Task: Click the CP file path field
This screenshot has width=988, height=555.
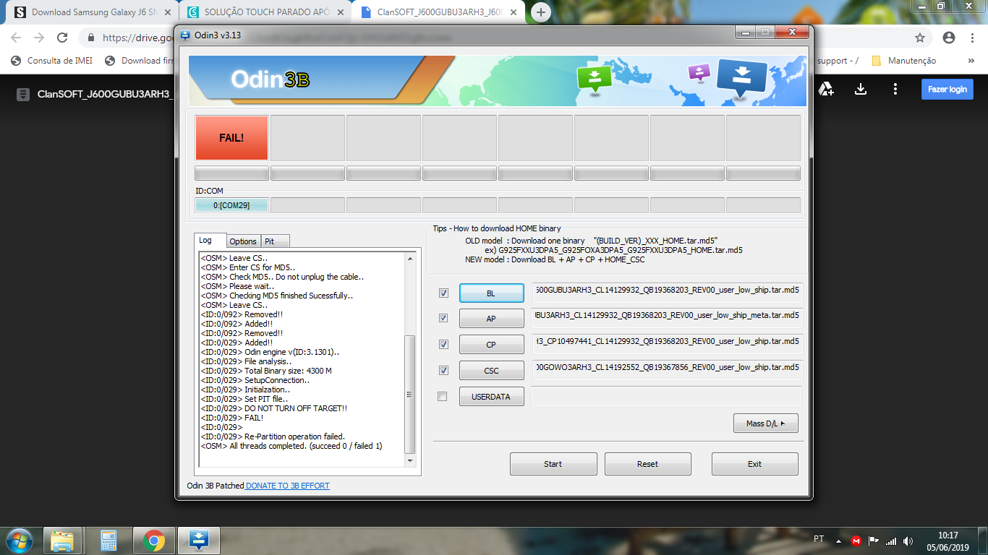Action: [666, 344]
